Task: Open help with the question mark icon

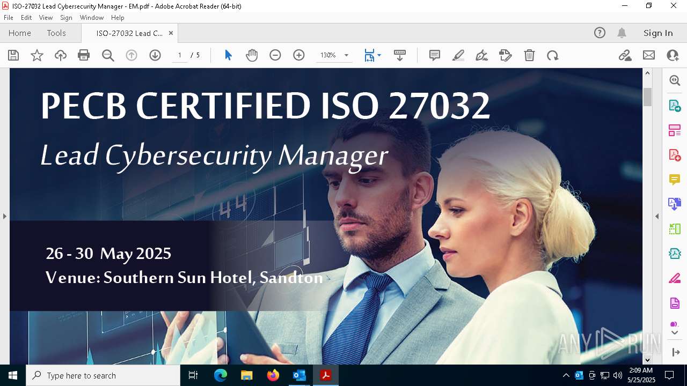Action: click(600, 33)
